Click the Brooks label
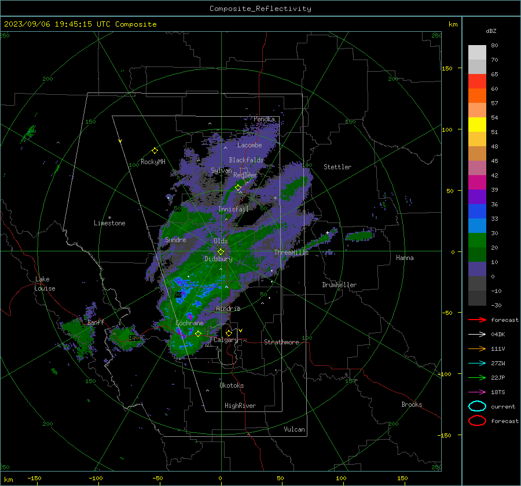Screen dimensions: 521x486 click(x=412, y=405)
